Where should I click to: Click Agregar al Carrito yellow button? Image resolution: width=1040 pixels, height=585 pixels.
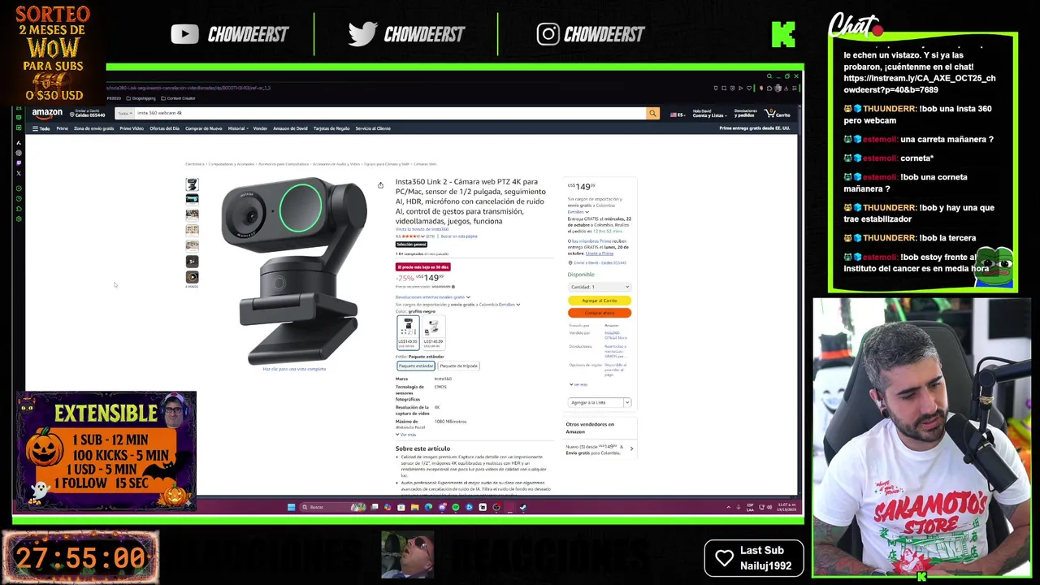[600, 301]
